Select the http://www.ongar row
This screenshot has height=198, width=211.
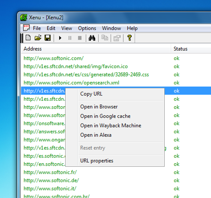[44, 140]
